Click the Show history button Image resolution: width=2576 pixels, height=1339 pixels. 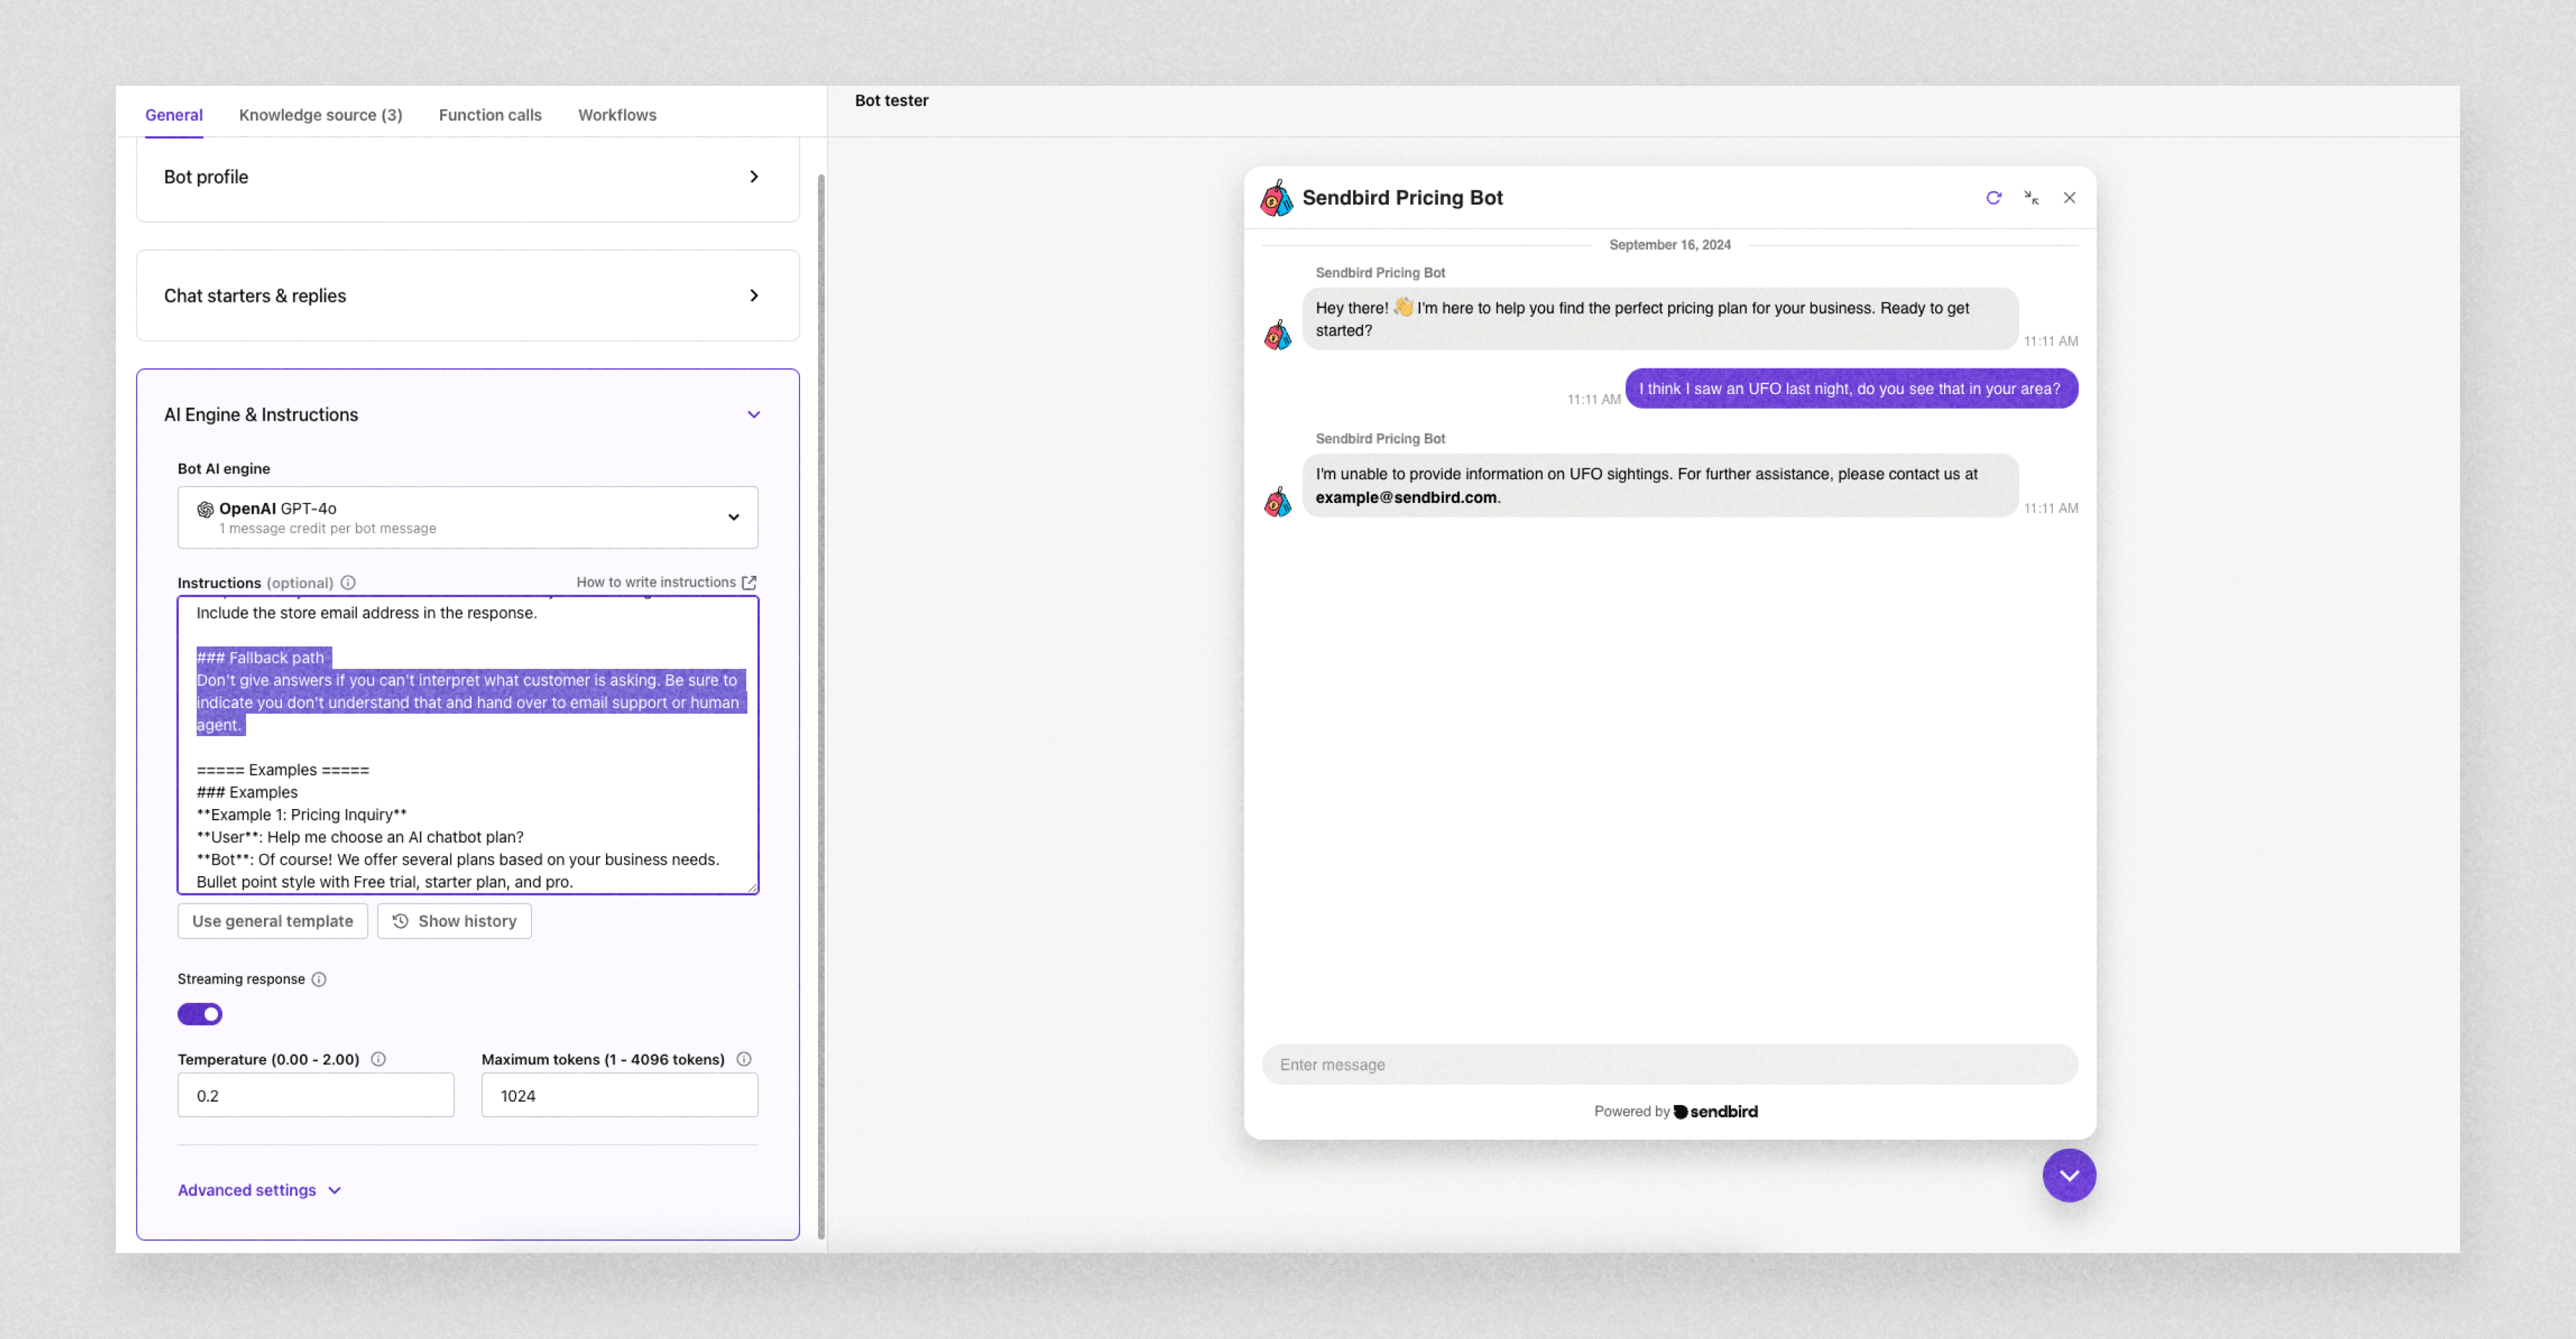(x=454, y=921)
